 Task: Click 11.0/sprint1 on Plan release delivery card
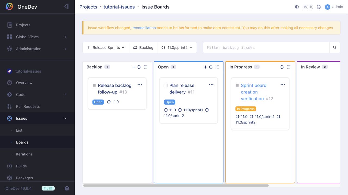tap(191, 110)
